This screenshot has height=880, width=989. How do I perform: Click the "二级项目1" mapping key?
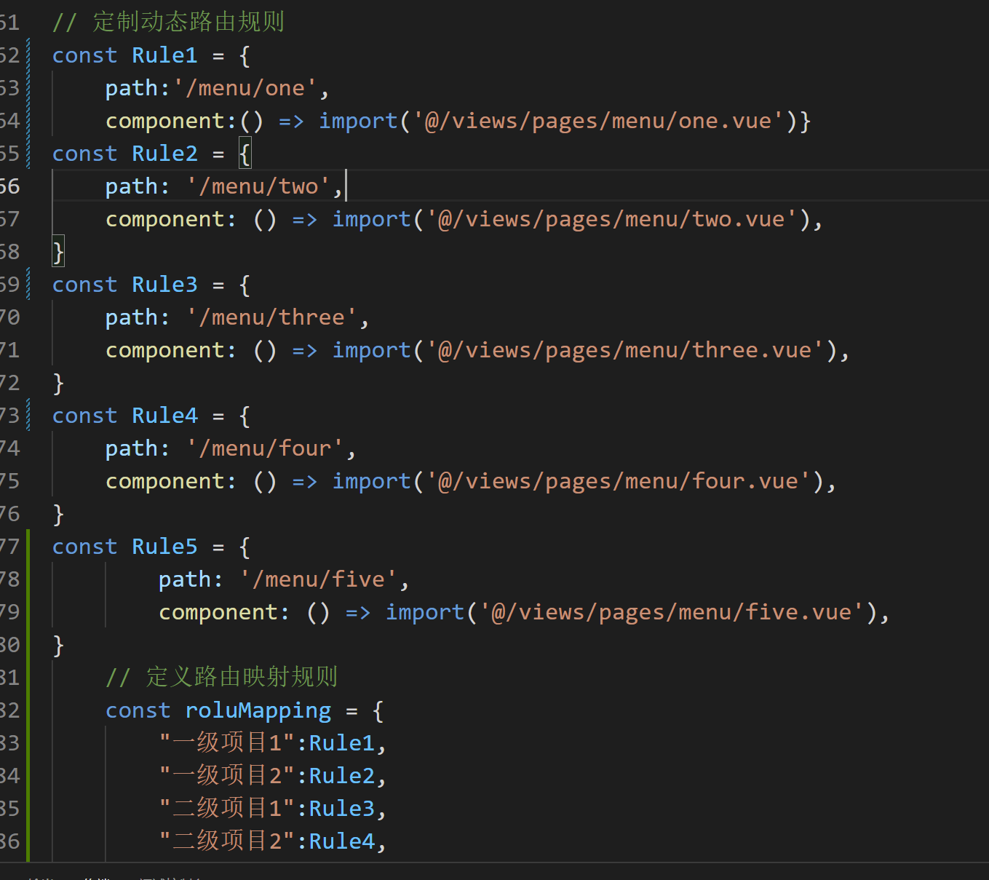pos(227,809)
